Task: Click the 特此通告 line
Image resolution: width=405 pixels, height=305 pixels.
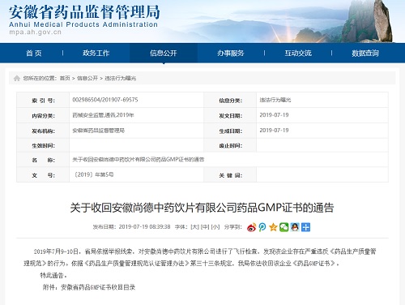Action: [53, 275]
